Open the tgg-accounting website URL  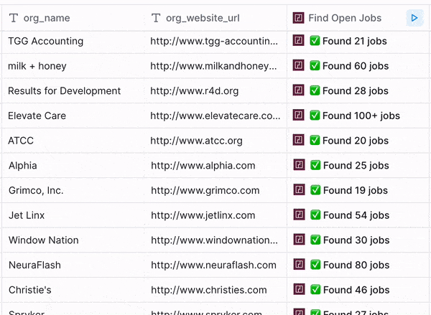(214, 41)
